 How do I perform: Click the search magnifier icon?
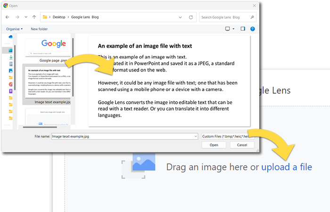click(x=252, y=17)
